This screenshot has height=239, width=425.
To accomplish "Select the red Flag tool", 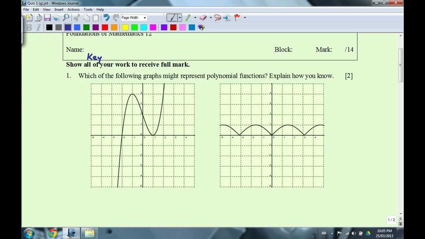I will pyautogui.click(x=237, y=18).
